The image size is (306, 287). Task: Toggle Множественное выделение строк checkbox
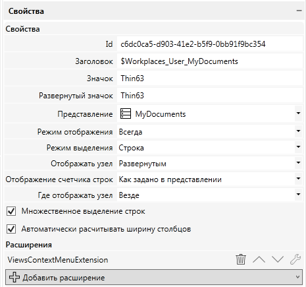click(x=11, y=211)
